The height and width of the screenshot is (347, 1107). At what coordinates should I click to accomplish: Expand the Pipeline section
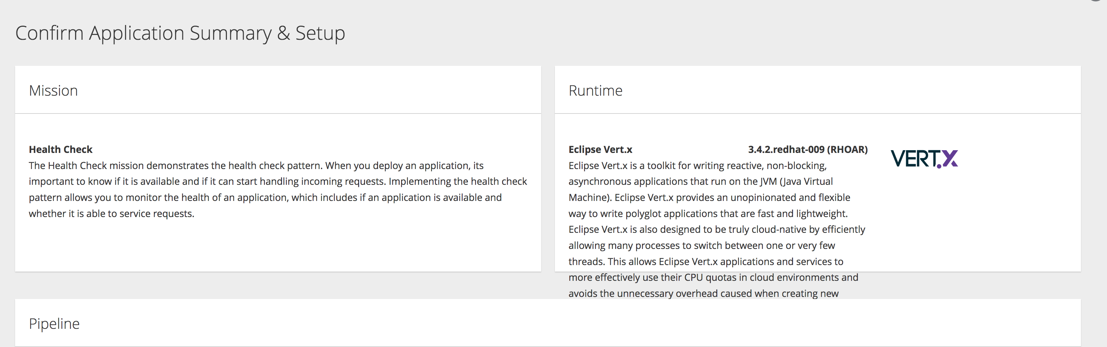click(54, 323)
